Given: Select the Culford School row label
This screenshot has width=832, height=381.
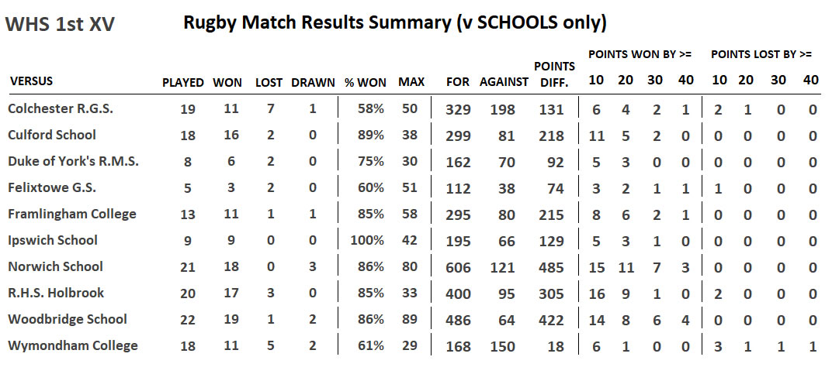Looking at the screenshot, I should coord(52,135).
